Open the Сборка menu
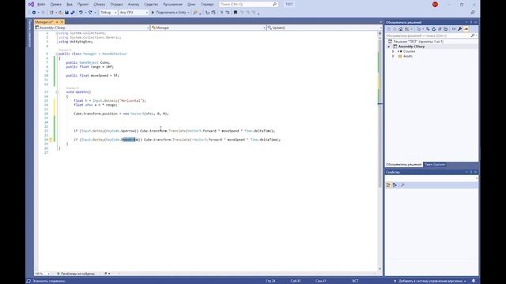This screenshot has height=284, width=506. click(x=100, y=5)
